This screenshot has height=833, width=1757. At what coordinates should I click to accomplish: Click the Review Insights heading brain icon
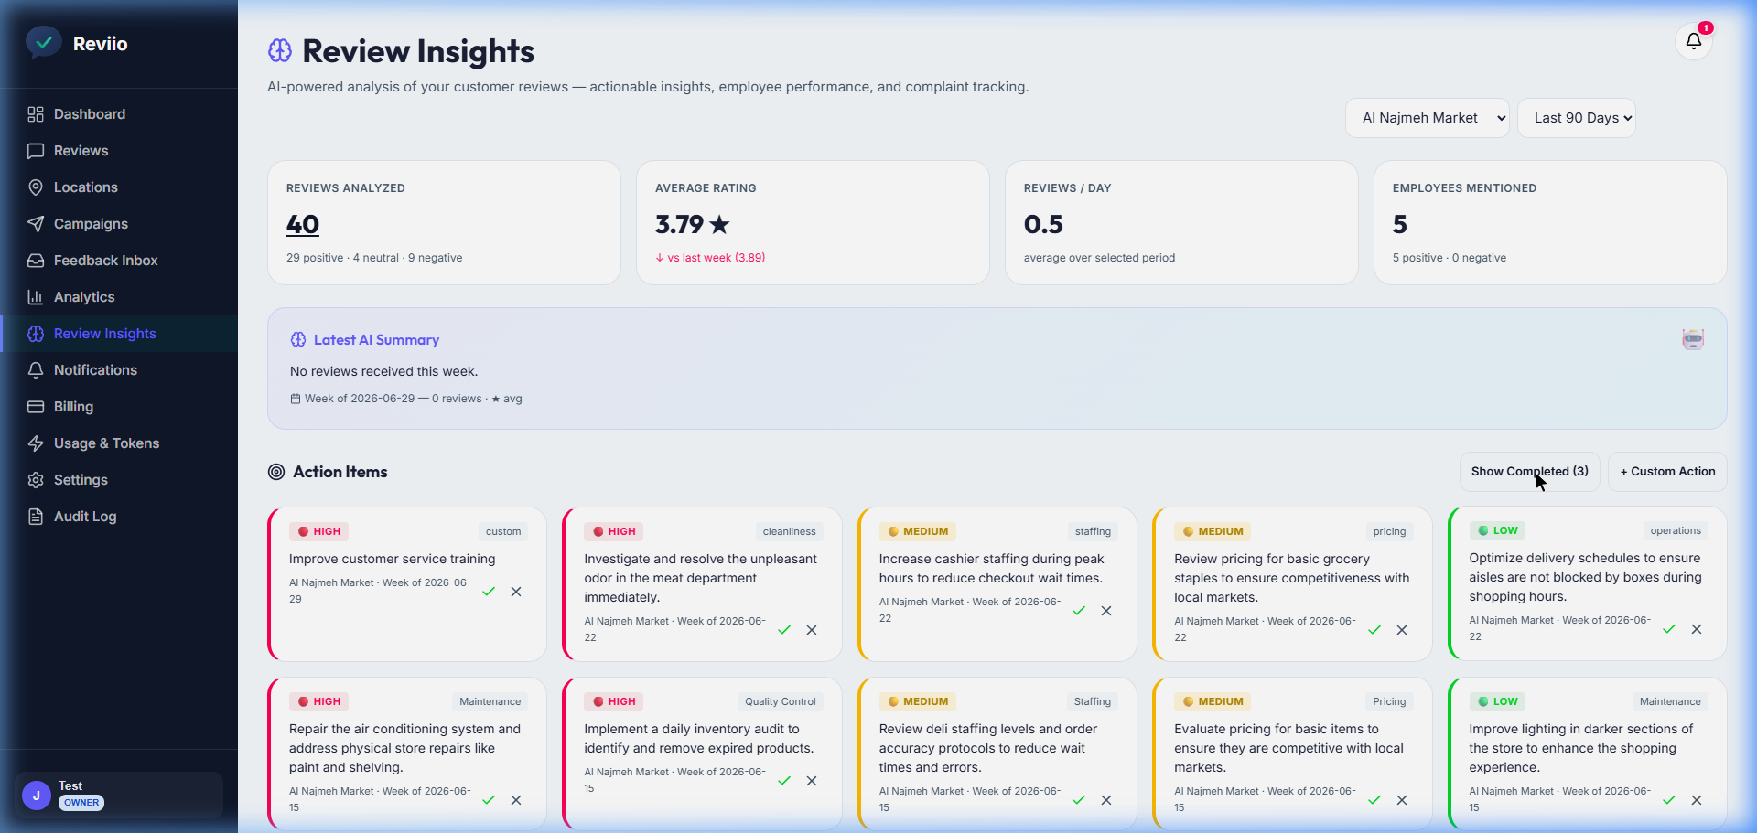coord(280,50)
